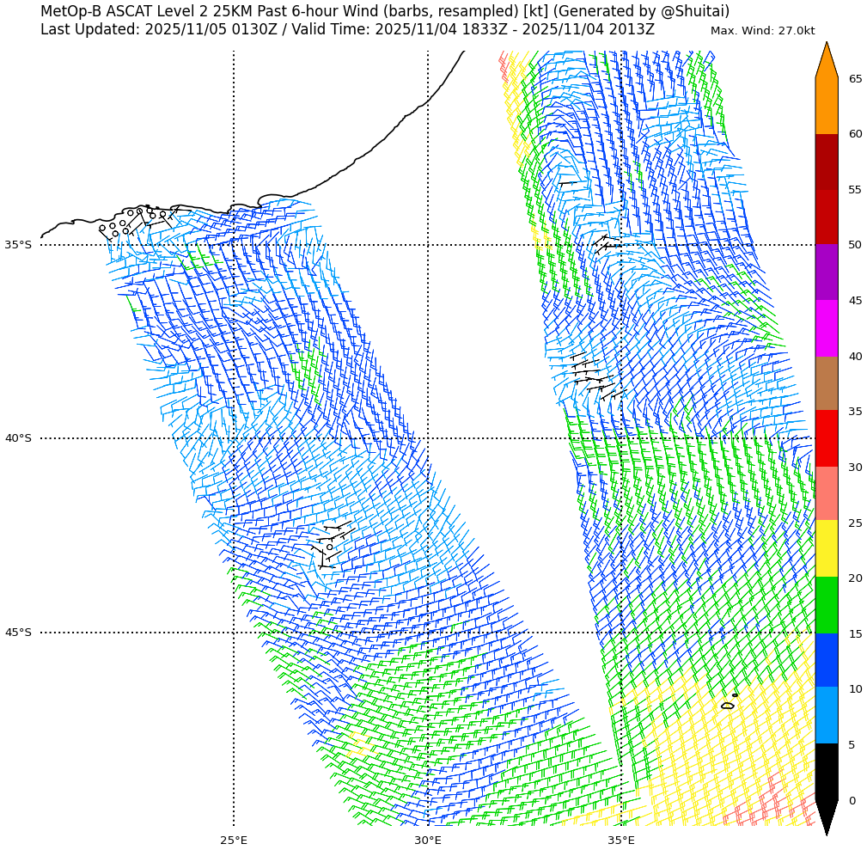Pick the brown 35-40 kt color band
The image size is (867, 850).
[826, 383]
